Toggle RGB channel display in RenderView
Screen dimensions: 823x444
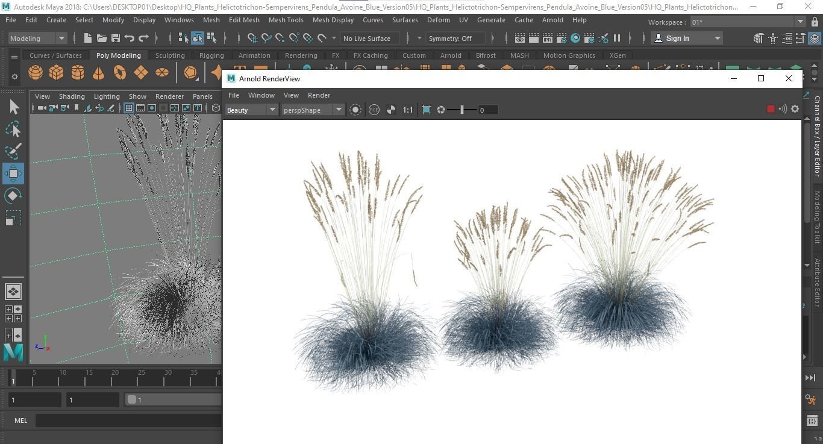tap(374, 110)
